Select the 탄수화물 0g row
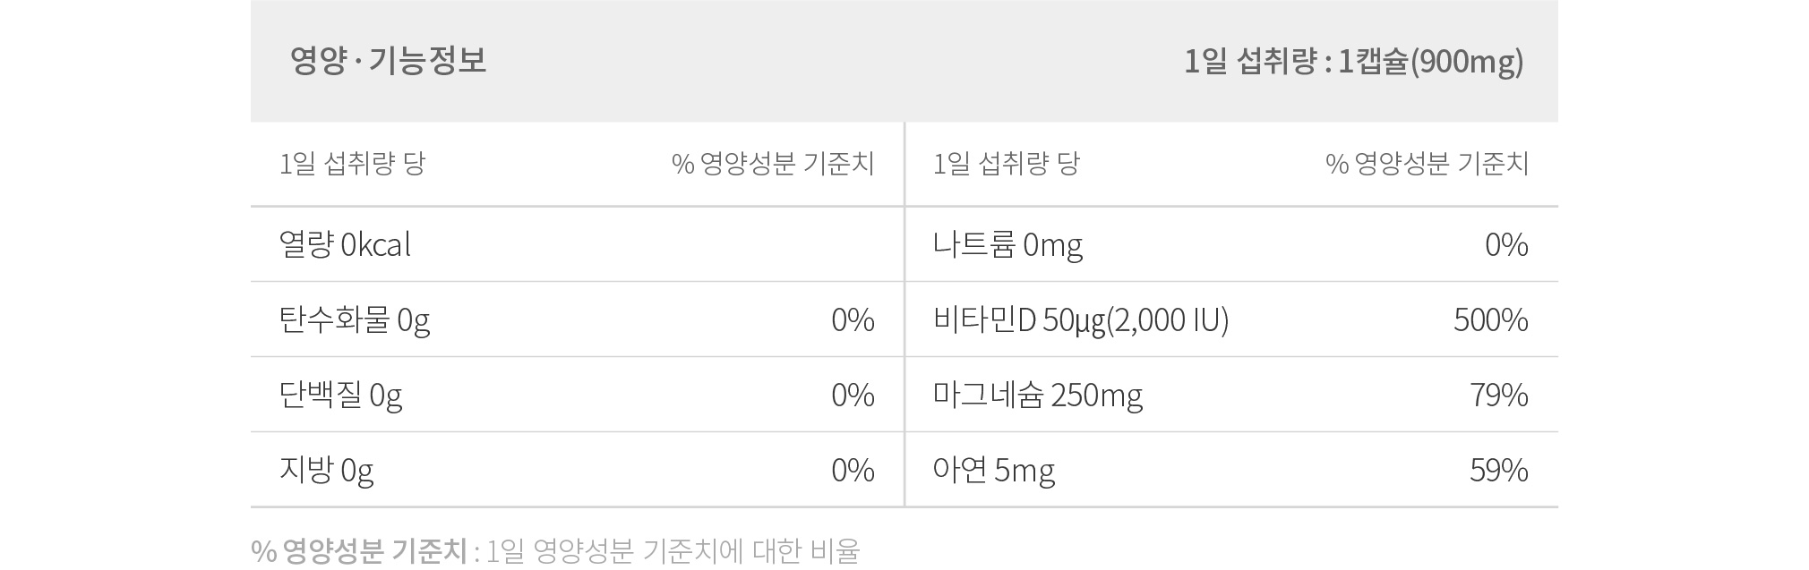This screenshot has height=570, width=1809. 577,319
